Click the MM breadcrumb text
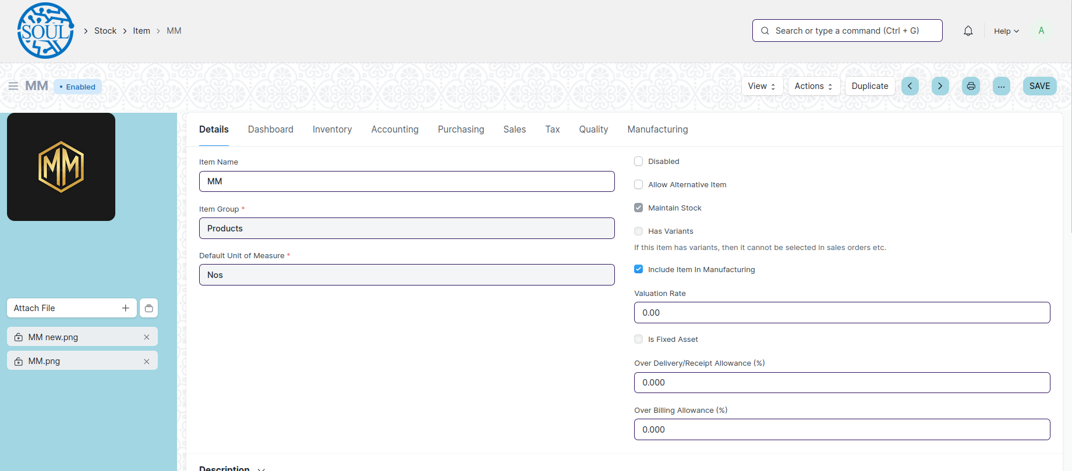Viewport: 1072px width, 471px height. (174, 31)
